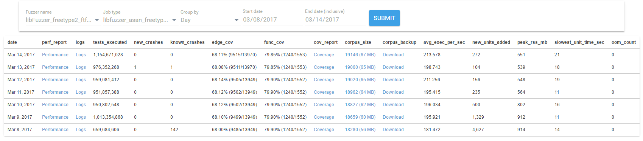Download corpus backup for Mar 11, 2017
643x141 pixels.
[x=393, y=92]
